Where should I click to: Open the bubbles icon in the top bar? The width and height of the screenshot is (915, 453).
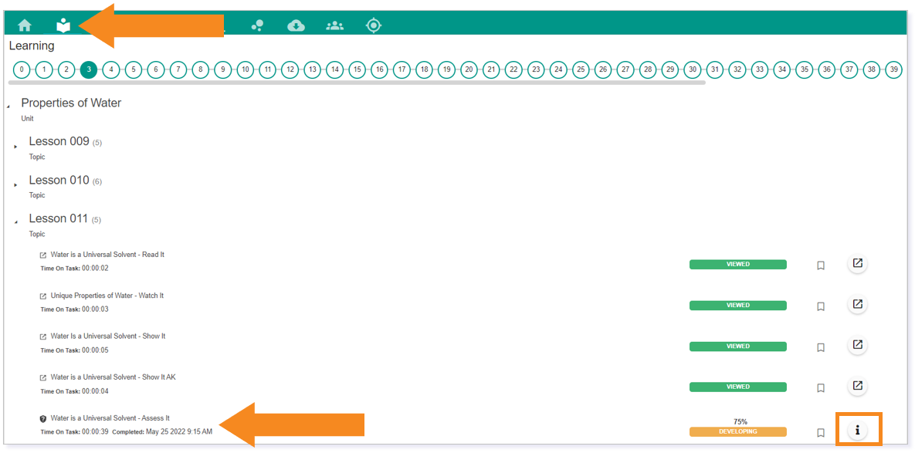coord(257,25)
